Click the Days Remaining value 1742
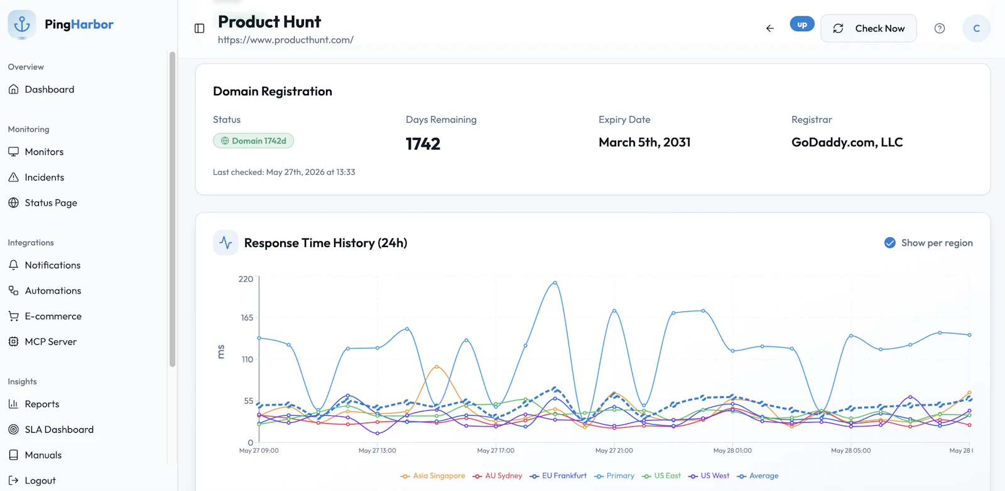Screen dimensions: 1005x491 coord(423,144)
